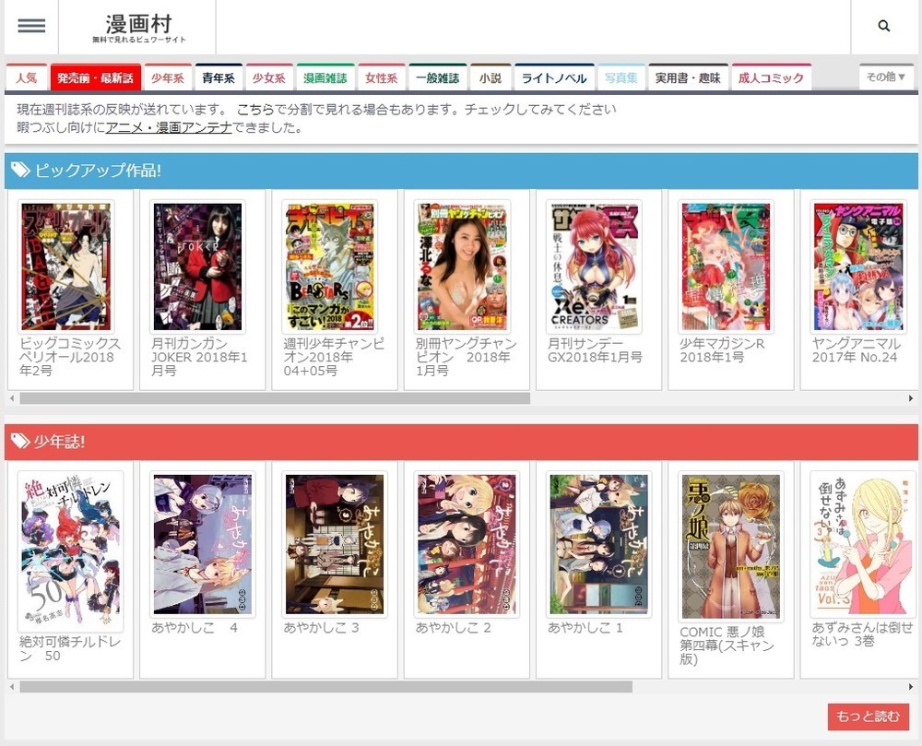Click the title text 少年マガジンR 2018年1号
The image size is (922, 746).
click(722, 350)
